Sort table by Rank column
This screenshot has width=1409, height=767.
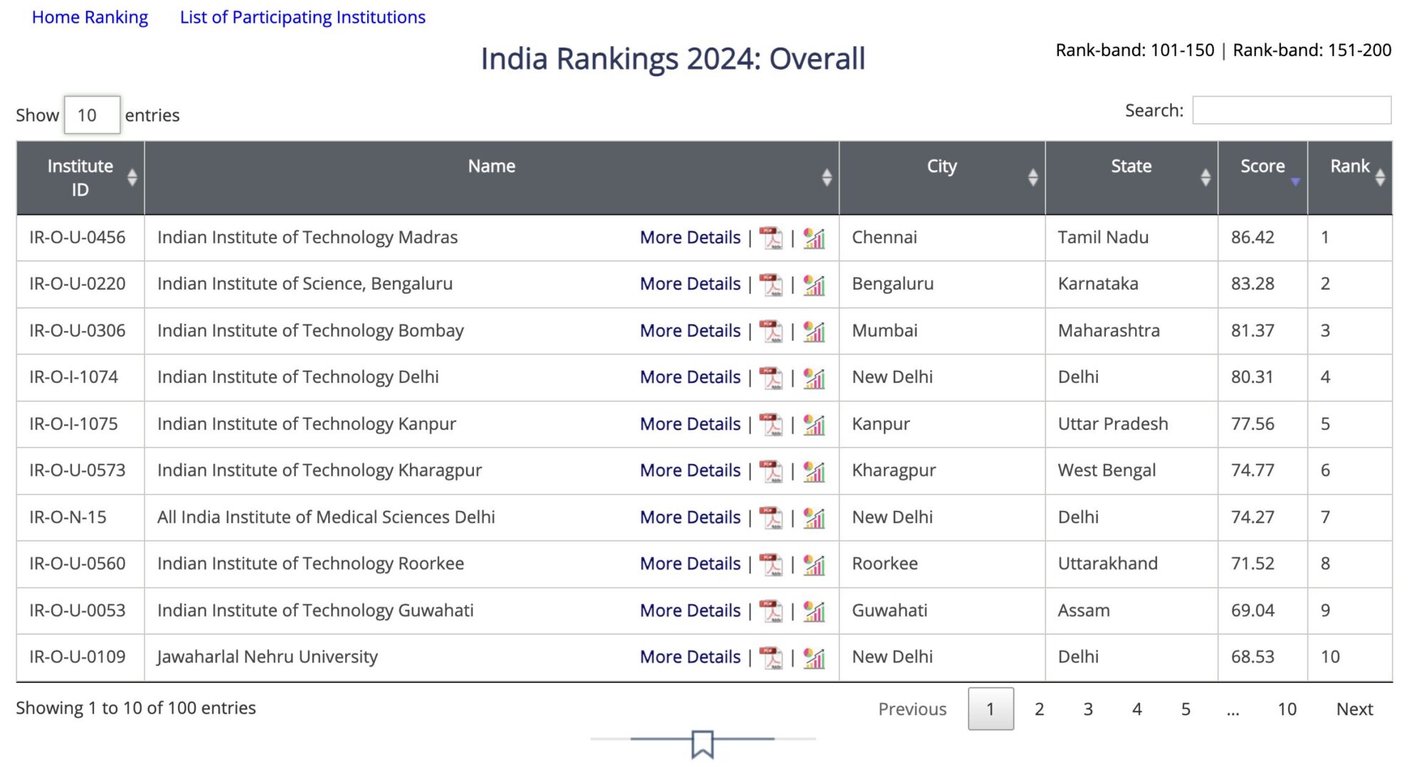1350,178
